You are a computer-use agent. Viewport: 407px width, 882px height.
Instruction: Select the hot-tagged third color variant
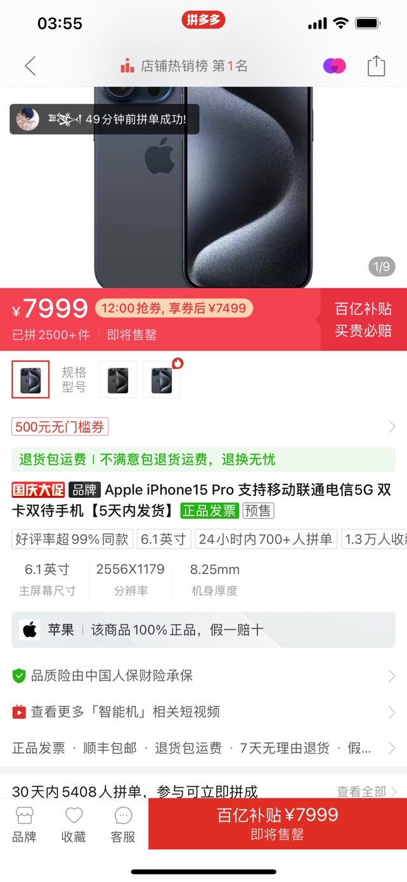[162, 380]
